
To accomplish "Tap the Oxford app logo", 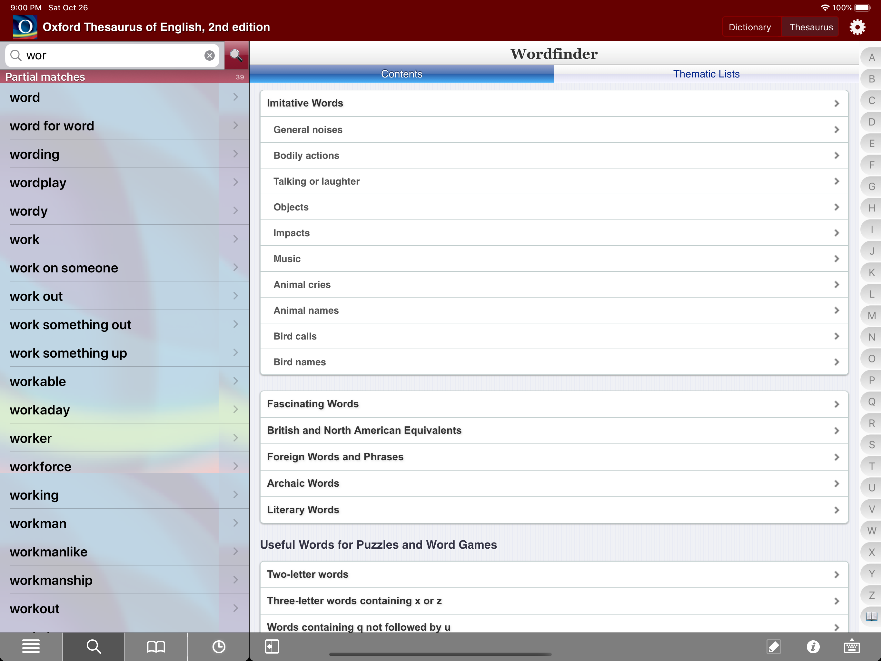I will click(25, 27).
